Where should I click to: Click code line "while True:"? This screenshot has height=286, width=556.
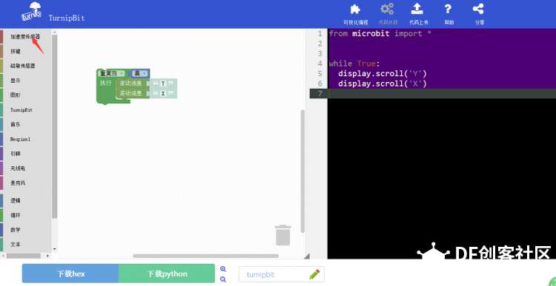click(x=354, y=64)
